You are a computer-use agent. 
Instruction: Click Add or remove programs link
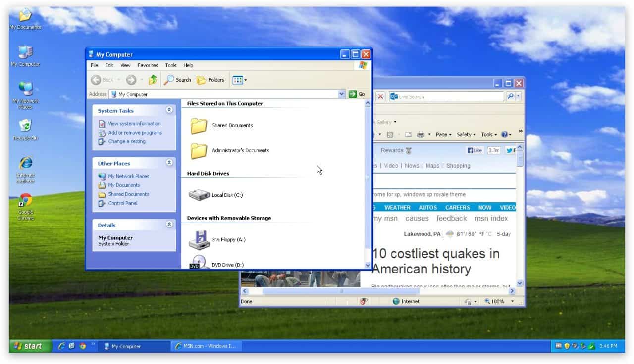135,133
